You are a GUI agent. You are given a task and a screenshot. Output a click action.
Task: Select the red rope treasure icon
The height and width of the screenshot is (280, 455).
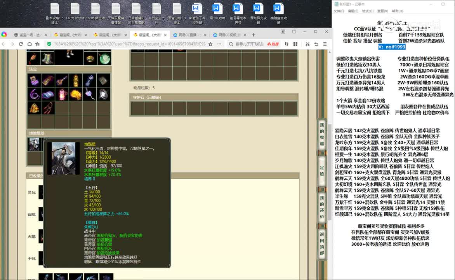(48, 108)
